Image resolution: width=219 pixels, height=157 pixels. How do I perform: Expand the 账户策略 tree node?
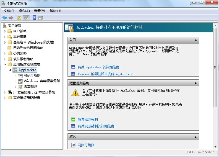pyautogui.click(x=5, y=31)
